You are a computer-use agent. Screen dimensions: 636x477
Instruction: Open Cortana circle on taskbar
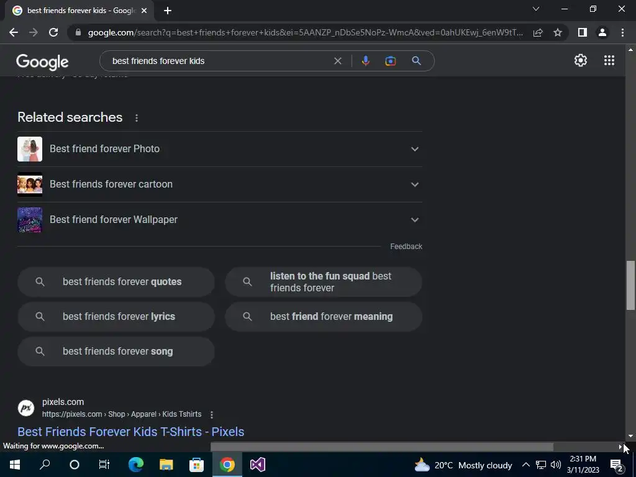pos(75,465)
